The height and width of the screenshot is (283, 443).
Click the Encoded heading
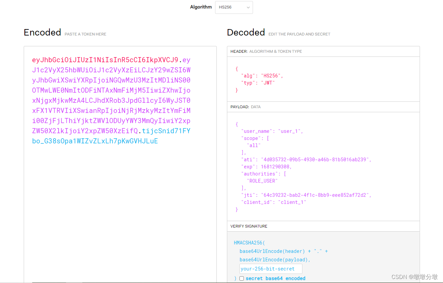[42, 32]
